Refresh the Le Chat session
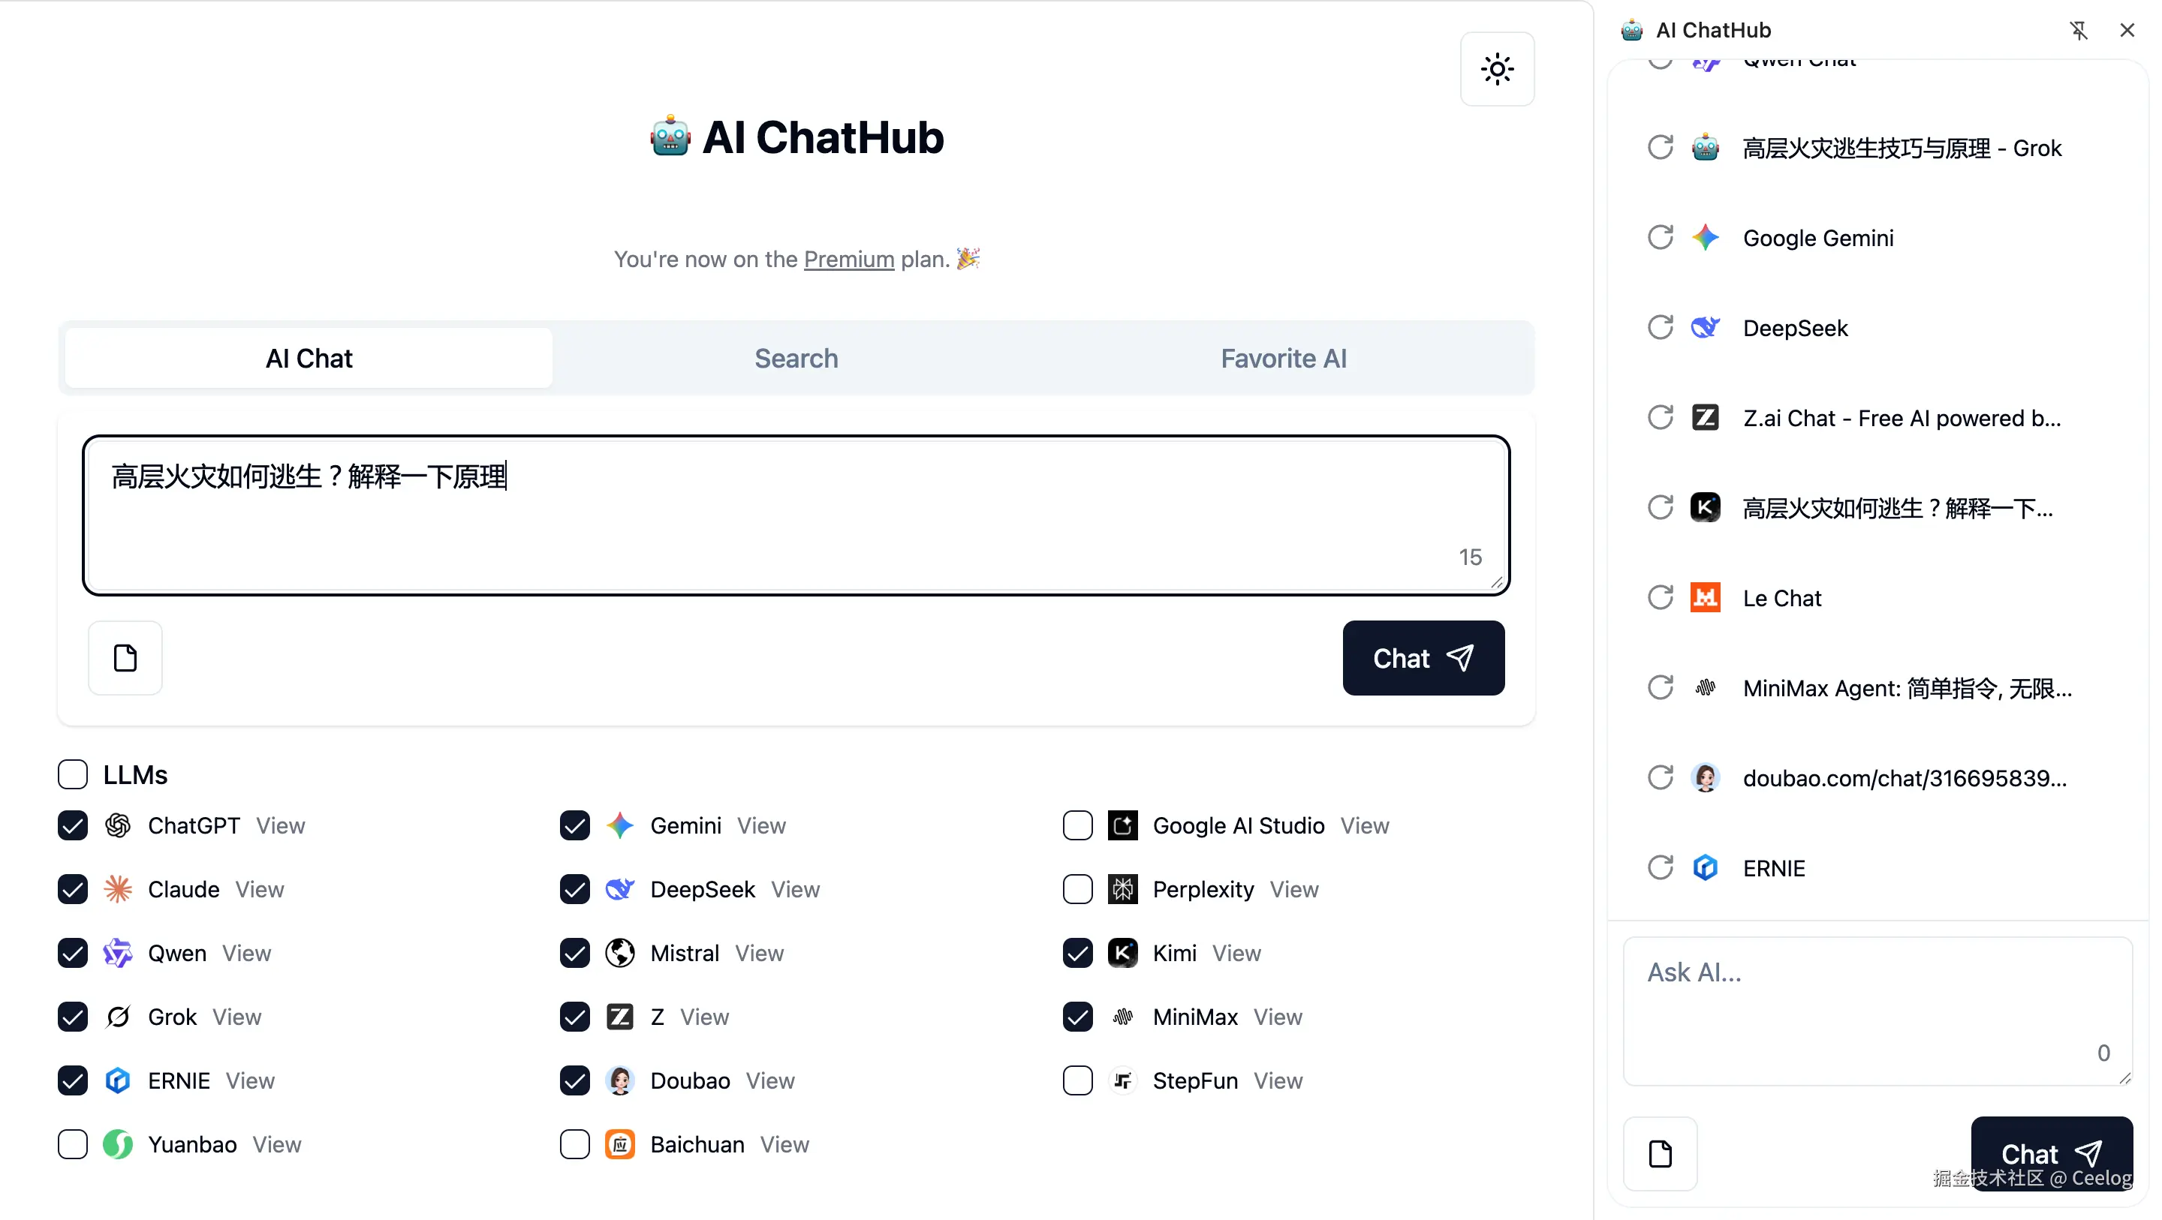2162x1220 pixels. click(1660, 597)
